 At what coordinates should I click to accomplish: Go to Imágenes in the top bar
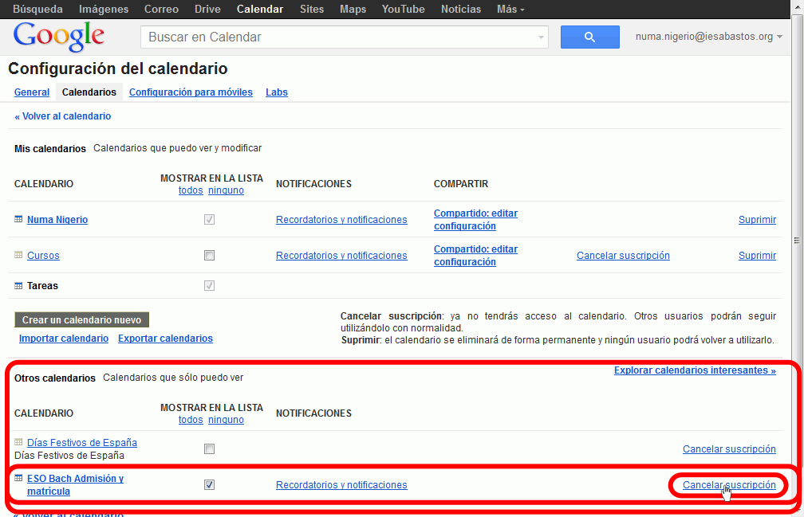(x=104, y=10)
